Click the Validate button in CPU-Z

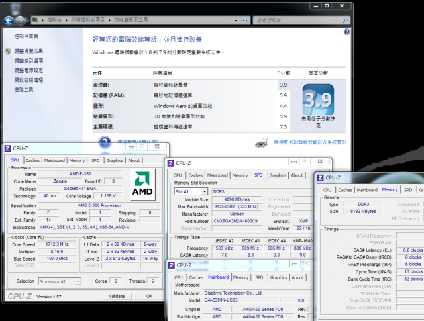pos(117,296)
